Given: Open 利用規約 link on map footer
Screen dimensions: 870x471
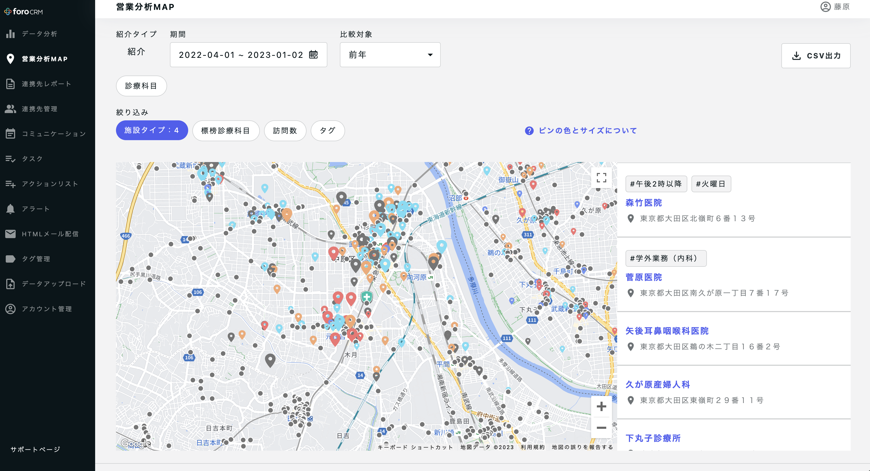Looking at the screenshot, I should [x=532, y=447].
